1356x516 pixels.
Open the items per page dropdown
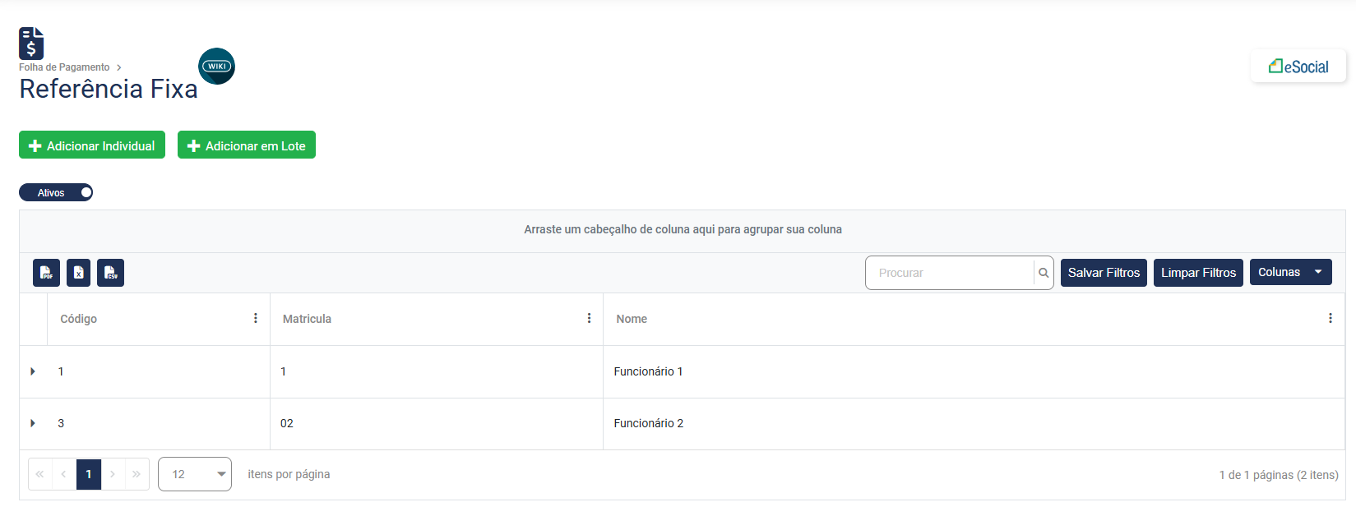tap(195, 474)
